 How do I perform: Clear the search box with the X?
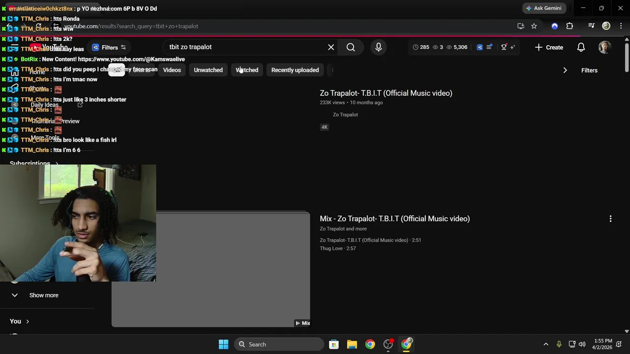[x=331, y=47]
